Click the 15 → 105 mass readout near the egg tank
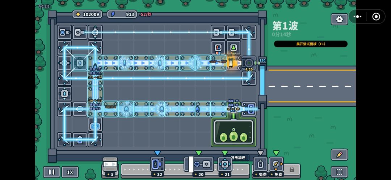The image size is (391, 180). click(x=234, y=109)
